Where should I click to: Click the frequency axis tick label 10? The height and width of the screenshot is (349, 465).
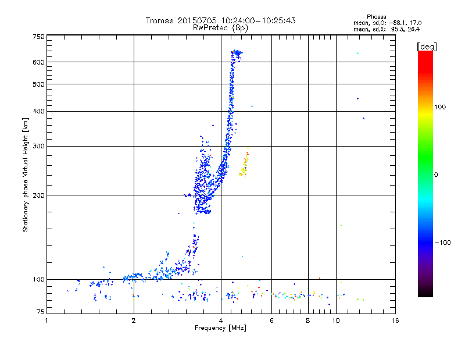336,320
